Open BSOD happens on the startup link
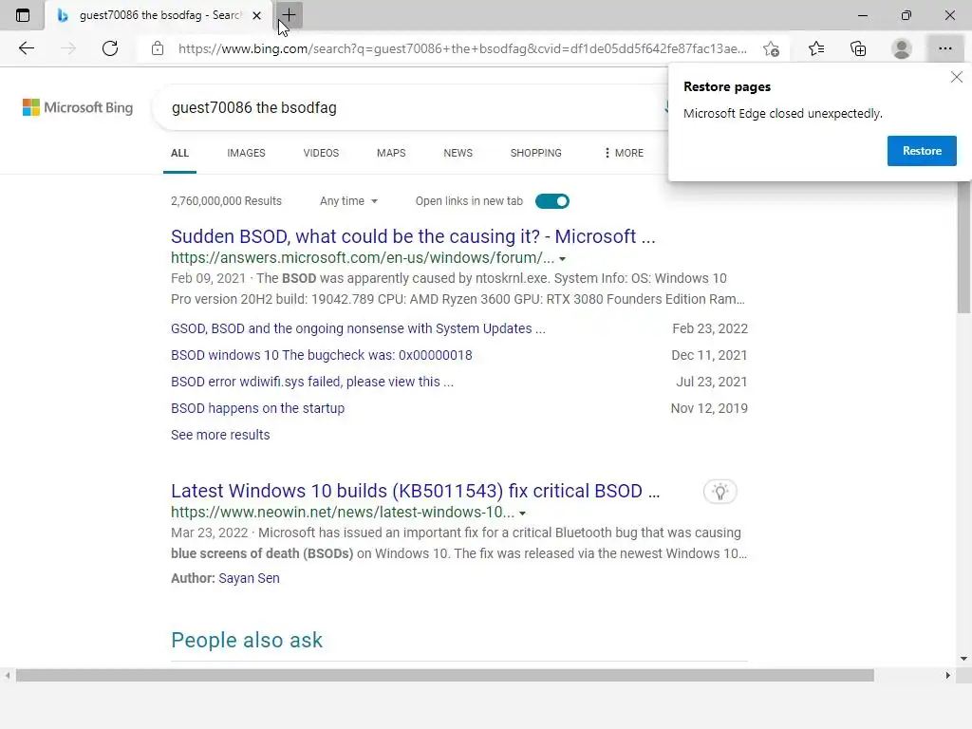972x729 pixels. (258, 408)
